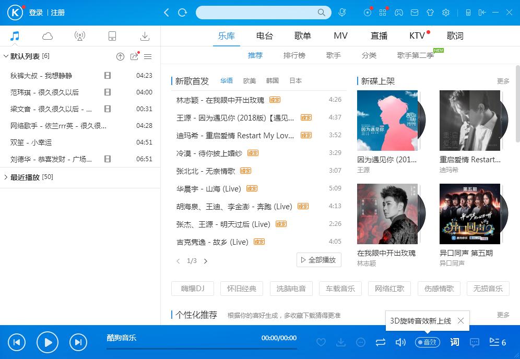Switch to the 歌词 tab
This screenshot has width=520, height=359.
pos(455,36)
